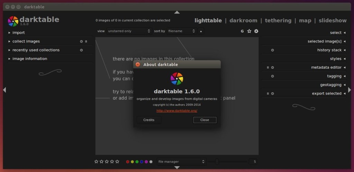Reset the tagging module

pyautogui.click(x=272, y=76)
